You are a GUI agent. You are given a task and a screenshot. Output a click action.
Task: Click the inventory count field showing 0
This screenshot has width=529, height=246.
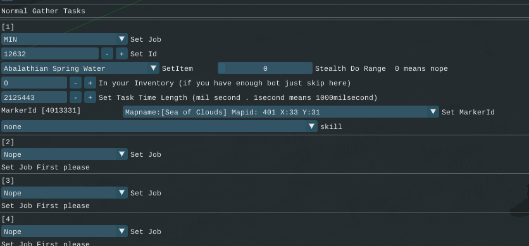click(x=34, y=83)
